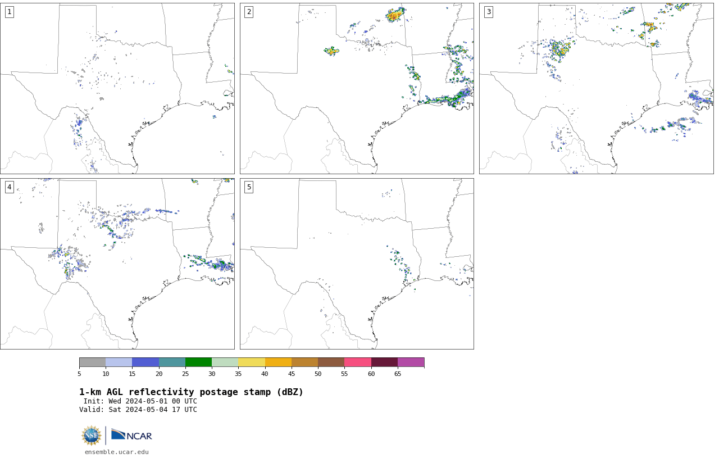Open ensemble member 5 postage stamp map

point(357,264)
